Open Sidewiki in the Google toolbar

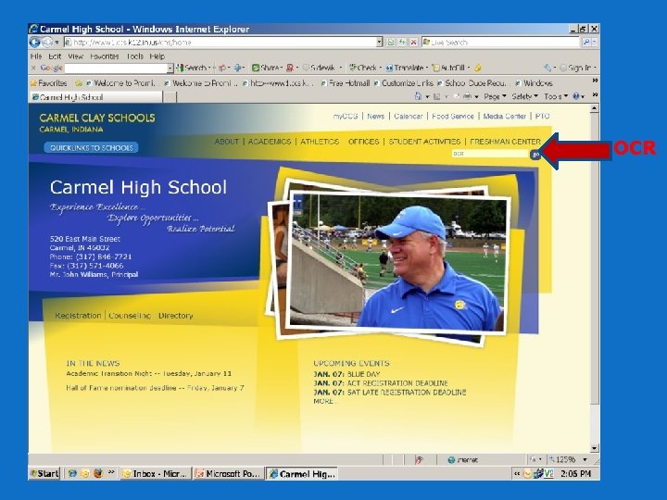click(x=320, y=68)
